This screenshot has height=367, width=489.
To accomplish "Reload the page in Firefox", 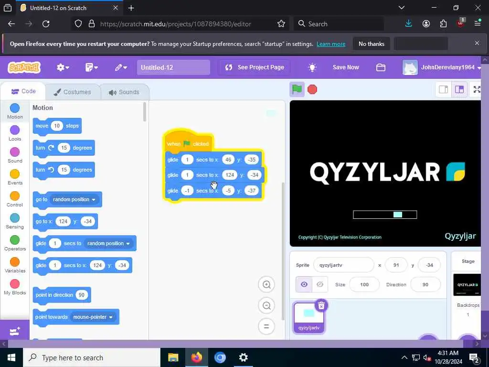I will [x=46, y=24].
